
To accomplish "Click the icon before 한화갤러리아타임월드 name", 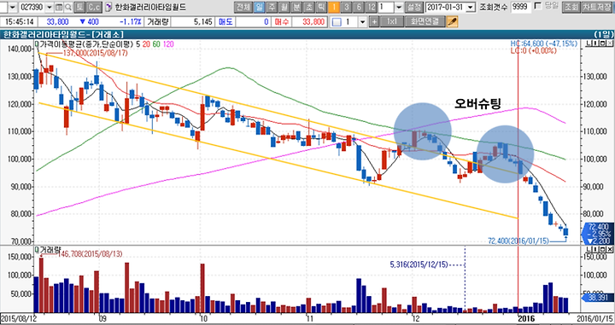I will tap(108, 8).
